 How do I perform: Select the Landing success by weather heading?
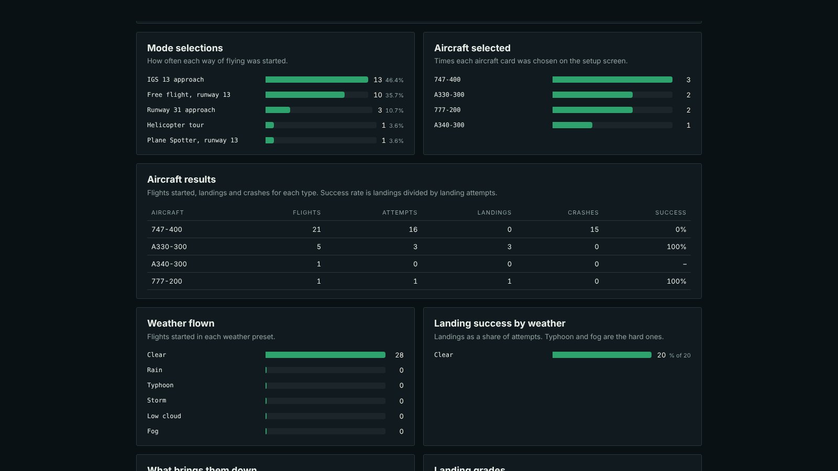pos(500,323)
